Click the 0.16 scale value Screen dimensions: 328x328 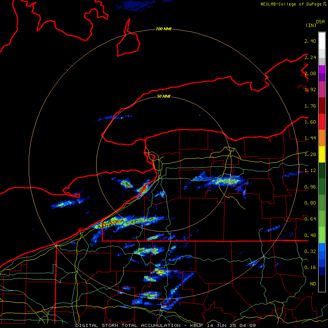(x=310, y=268)
